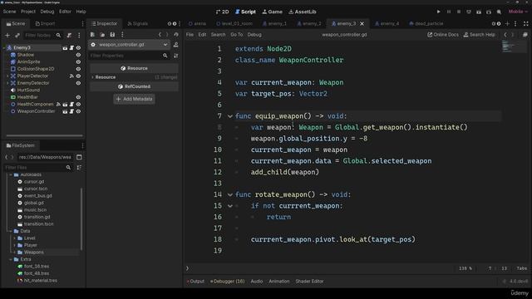Image resolution: width=532 pixels, height=299 pixels.
Task: Select the Enemy3 root node
Action: (22, 48)
